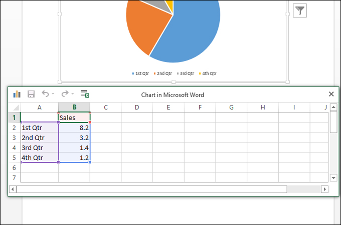This screenshot has width=341, height=225.
Task: Select row 5 header
Action: [14, 157]
